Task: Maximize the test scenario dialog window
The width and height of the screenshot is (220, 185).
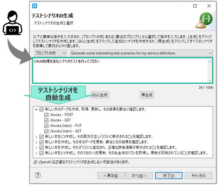Action: tap(195, 6)
